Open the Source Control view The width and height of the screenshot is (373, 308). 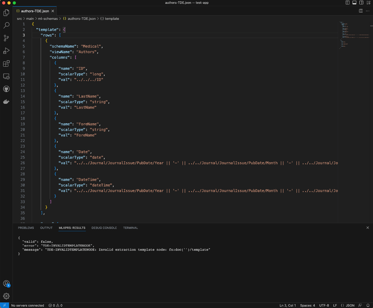click(x=6, y=38)
